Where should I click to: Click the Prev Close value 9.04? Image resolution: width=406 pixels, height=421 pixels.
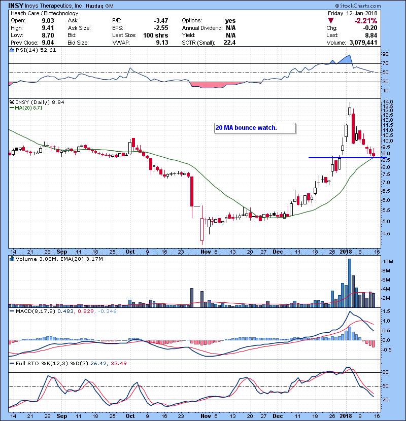coord(48,43)
